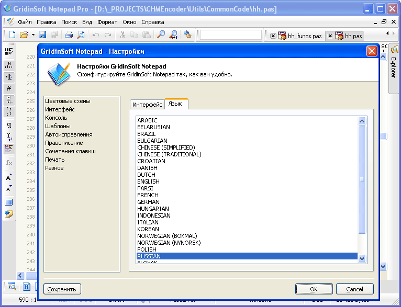Select Консоль in settings categories
Screen dimensions: 401x307
(56, 118)
